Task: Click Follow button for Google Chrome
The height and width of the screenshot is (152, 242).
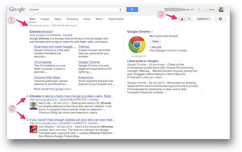Action: [x=155, y=41]
